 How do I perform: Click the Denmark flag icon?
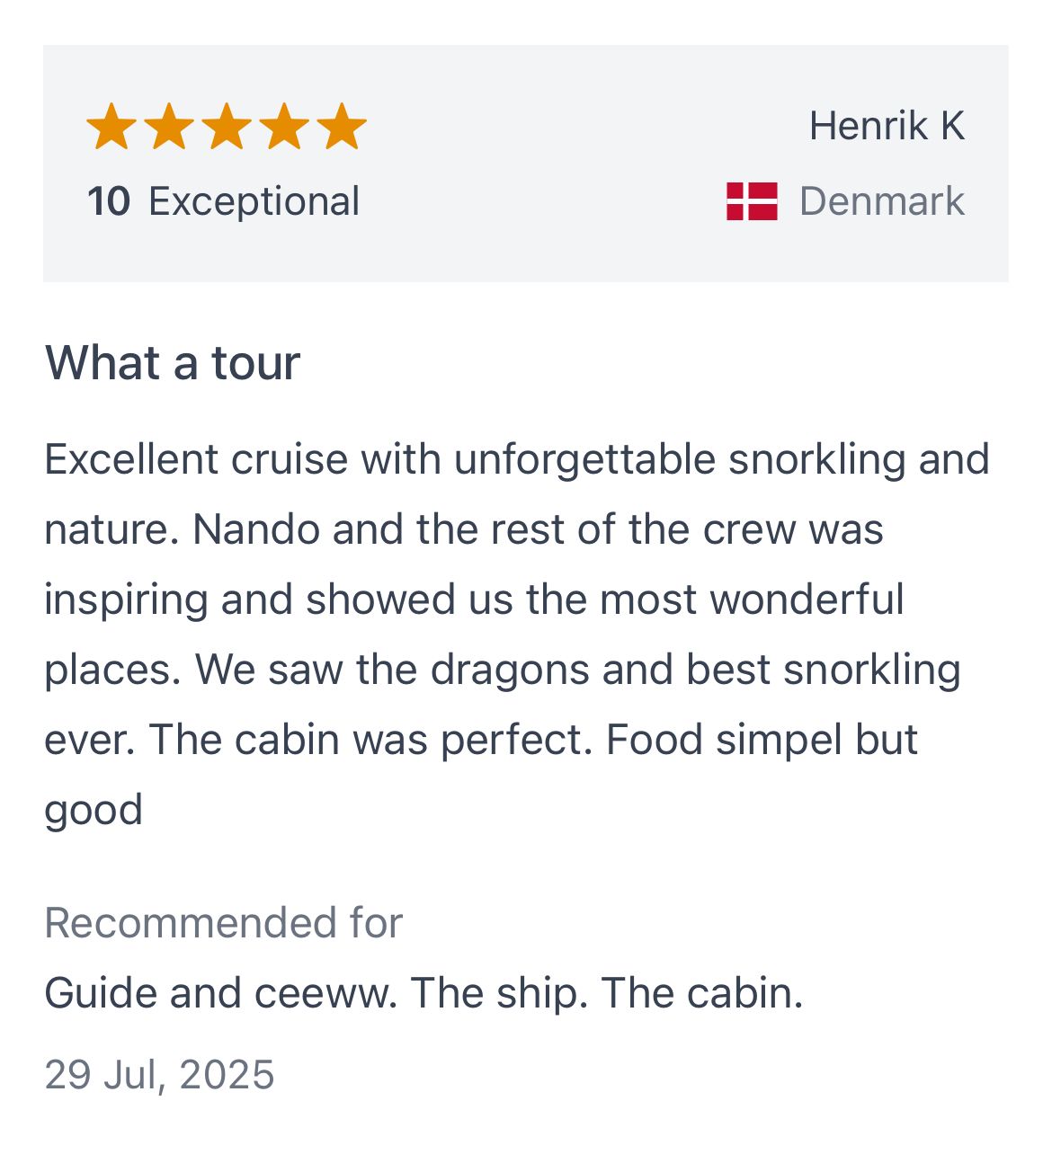pos(752,201)
